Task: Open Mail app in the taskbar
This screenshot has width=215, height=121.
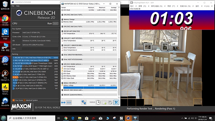Action: coord(101,118)
